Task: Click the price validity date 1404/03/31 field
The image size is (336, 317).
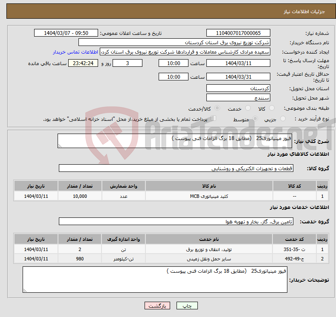Action: click(x=238, y=77)
